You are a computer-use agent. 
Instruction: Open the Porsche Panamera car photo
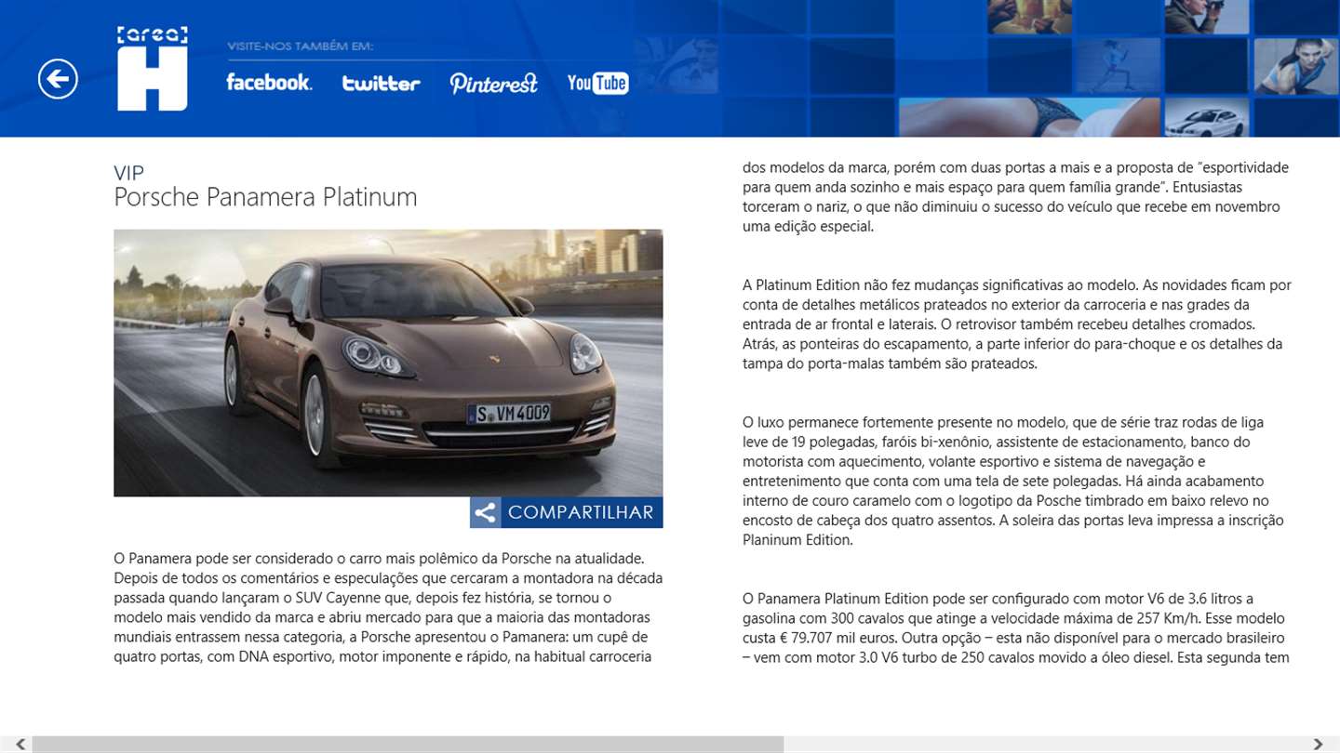coord(388,363)
